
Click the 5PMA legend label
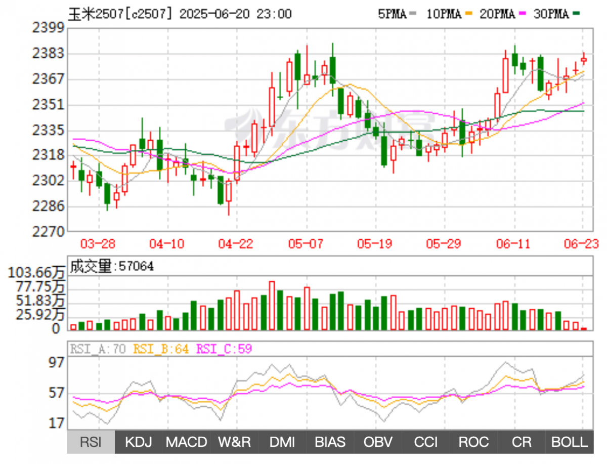coord(393,14)
